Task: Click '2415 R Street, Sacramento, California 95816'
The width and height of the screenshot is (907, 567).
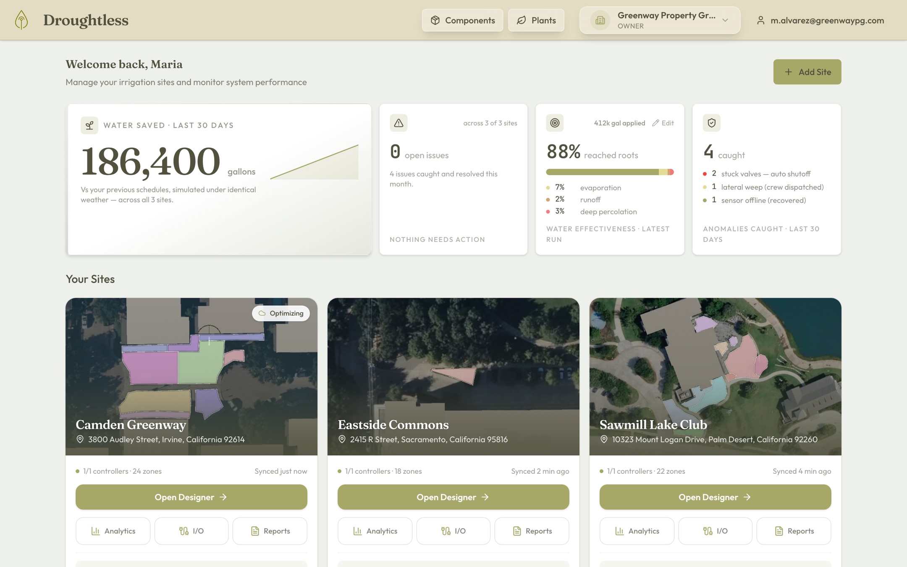Action: (x=429, y=439)
